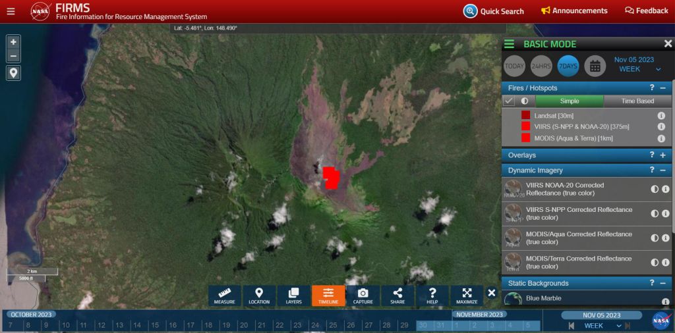Click the Capture camera icon
The image size is (675, 333).
[363, 295]
